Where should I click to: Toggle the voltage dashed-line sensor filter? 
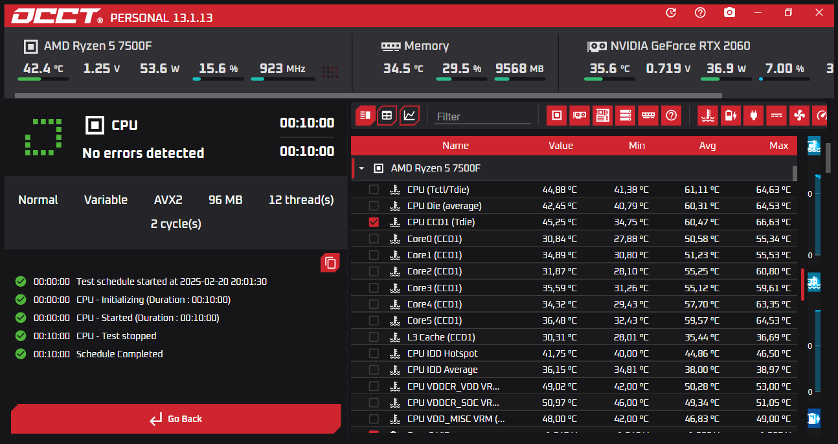tap(776, 116)
